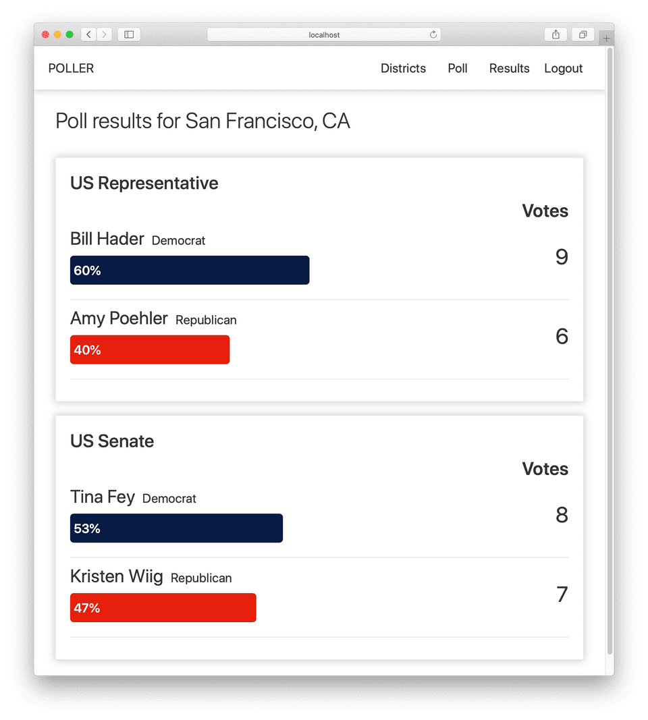Click the Logout link
648x720 pixels.
click(x=563, y=68)
